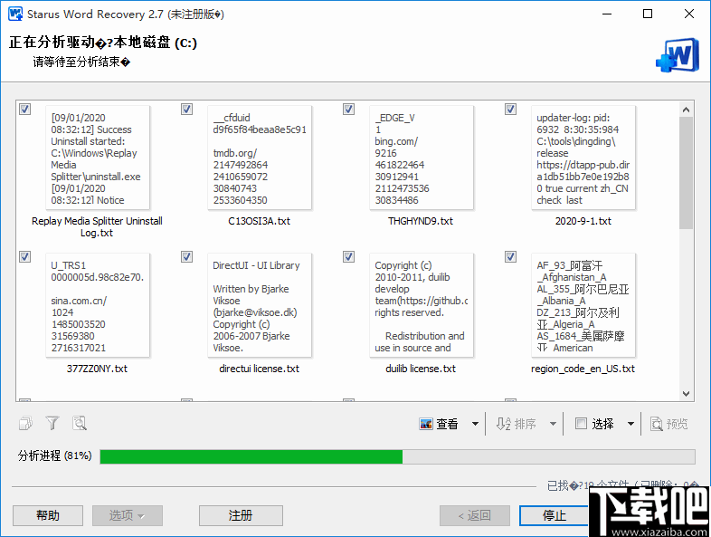Viewport: 711px width, 537px height.
Task: Click file name 'directui license.txt'
Action: (x=259, y=369)
